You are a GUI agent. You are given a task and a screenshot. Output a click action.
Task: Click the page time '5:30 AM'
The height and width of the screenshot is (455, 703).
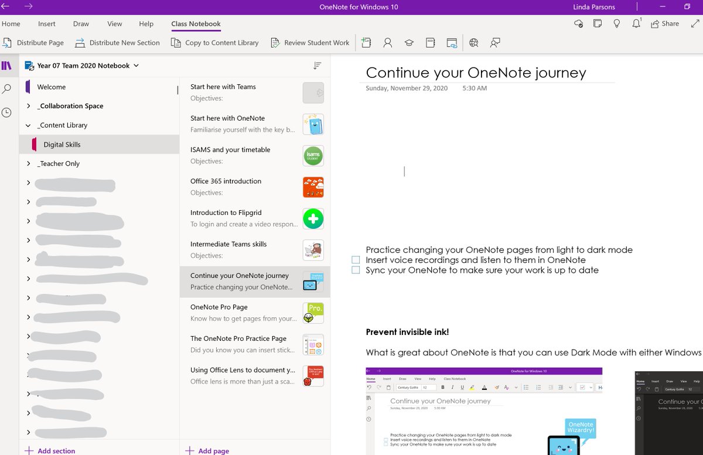pyautogui.click(x=475, y=88)
